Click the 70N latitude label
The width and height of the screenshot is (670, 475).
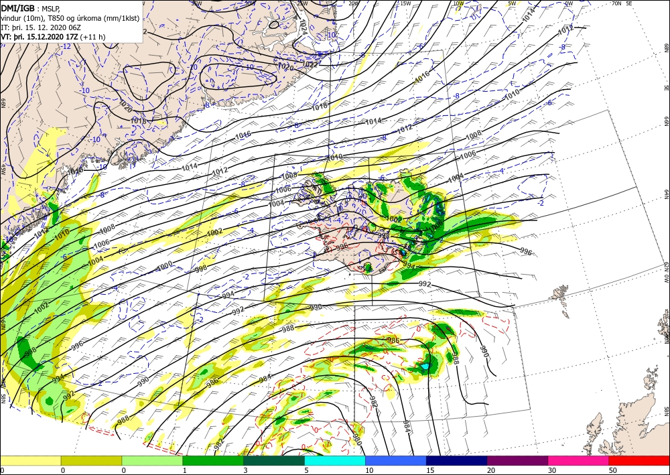(616, 3)
